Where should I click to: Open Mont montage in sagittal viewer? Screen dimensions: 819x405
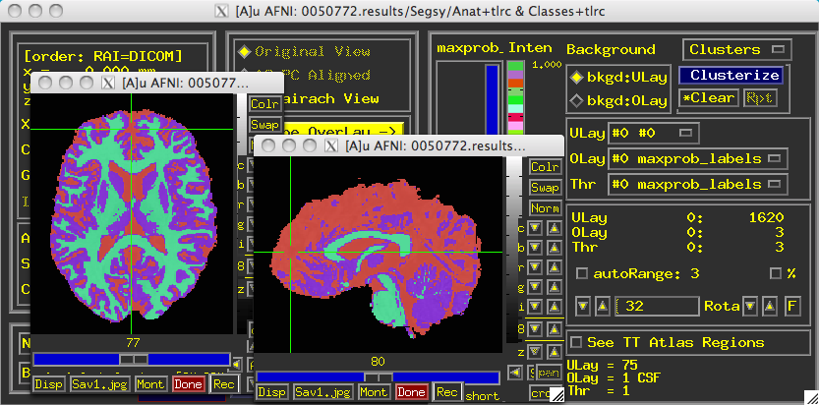[375, 392]
